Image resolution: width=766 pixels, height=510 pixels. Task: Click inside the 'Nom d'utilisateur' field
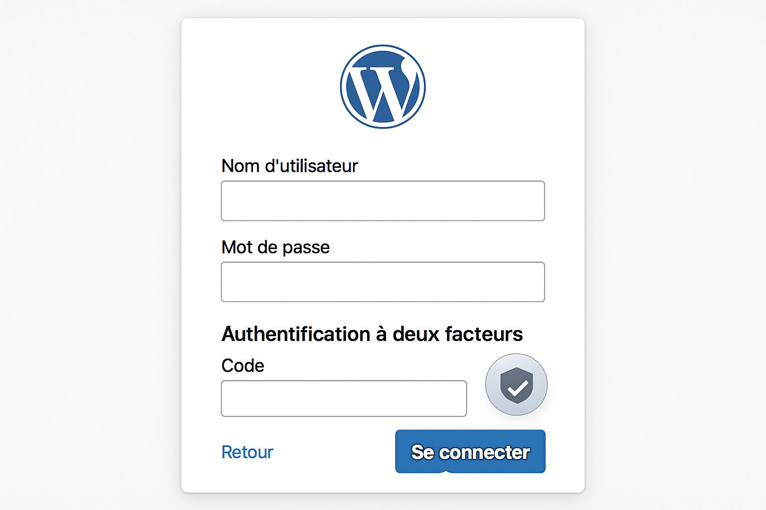pyautogui.click(x=382, y=201)
